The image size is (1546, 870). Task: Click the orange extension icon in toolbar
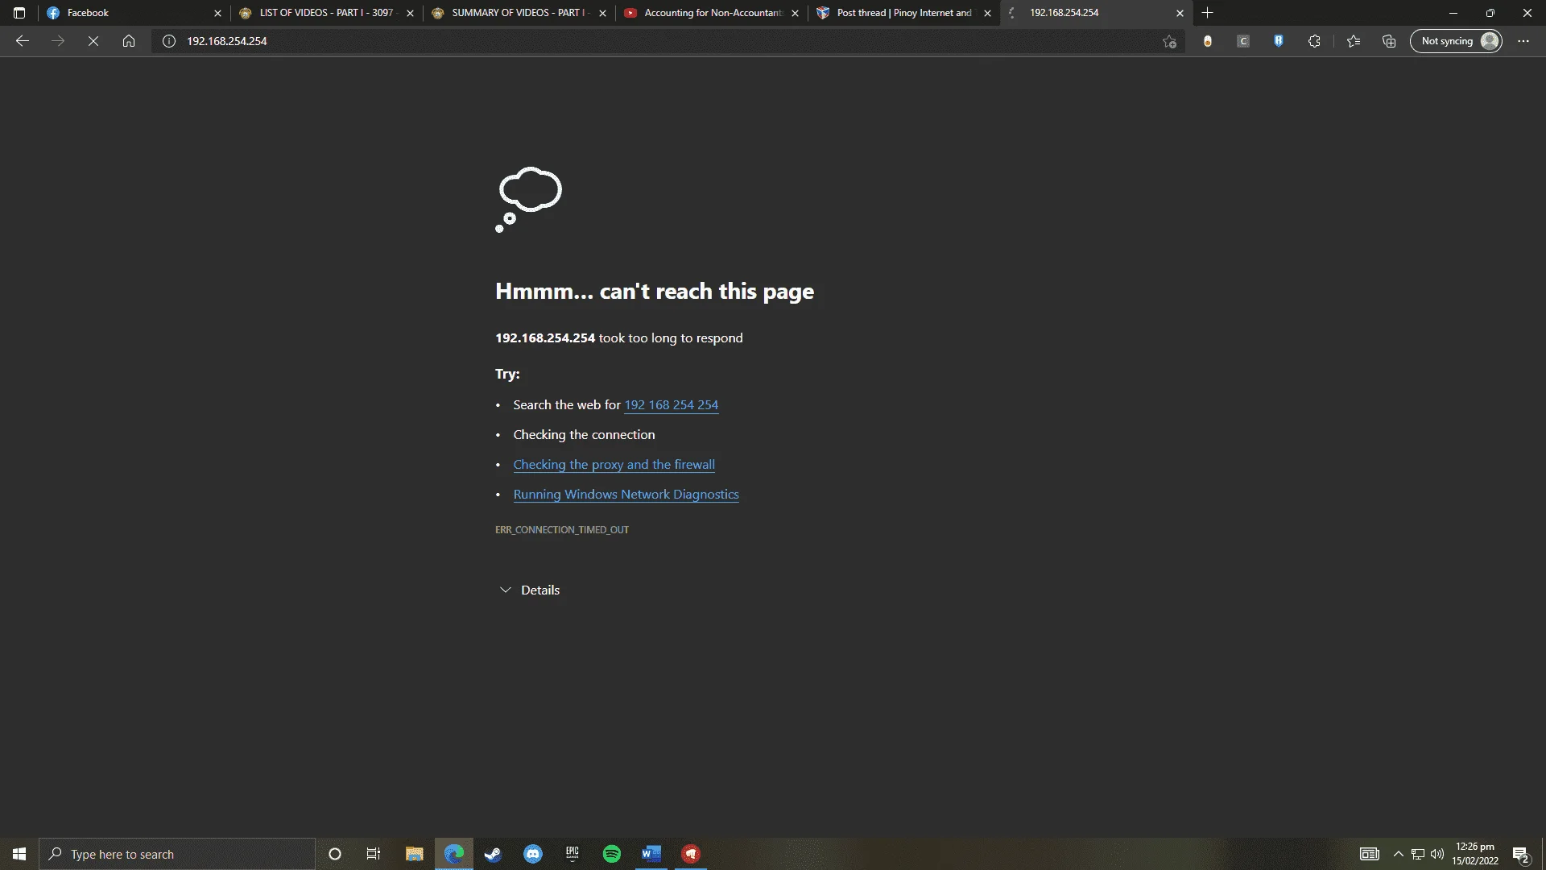1208,41
